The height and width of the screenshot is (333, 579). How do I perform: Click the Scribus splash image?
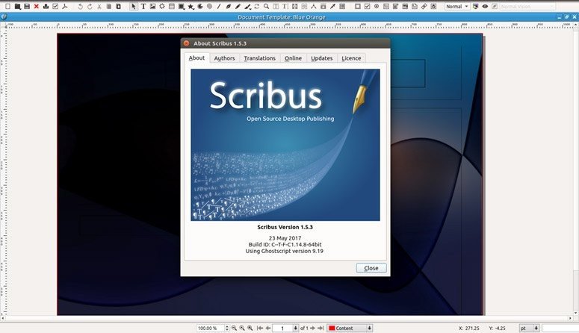(x=285, y=145)
